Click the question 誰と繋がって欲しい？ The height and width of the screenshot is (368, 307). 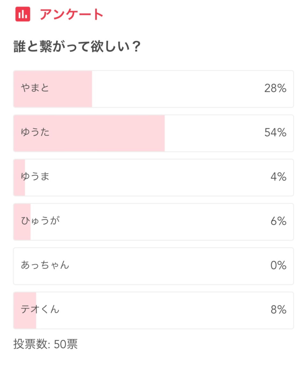[x=77, y=46]
